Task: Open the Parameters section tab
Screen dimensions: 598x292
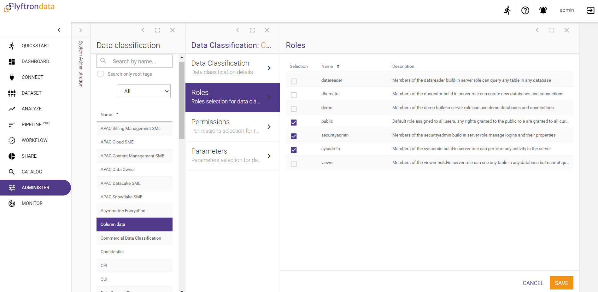Action: pos(232,156)
